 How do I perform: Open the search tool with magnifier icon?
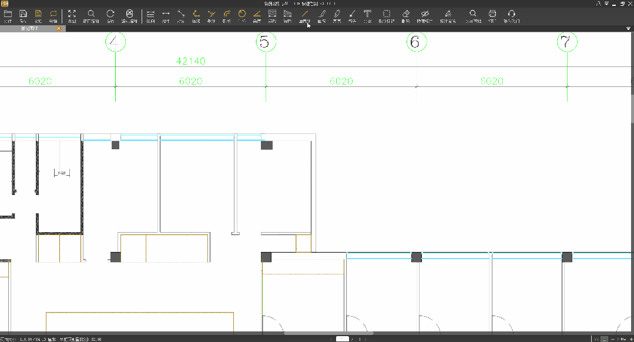(473, 16)
